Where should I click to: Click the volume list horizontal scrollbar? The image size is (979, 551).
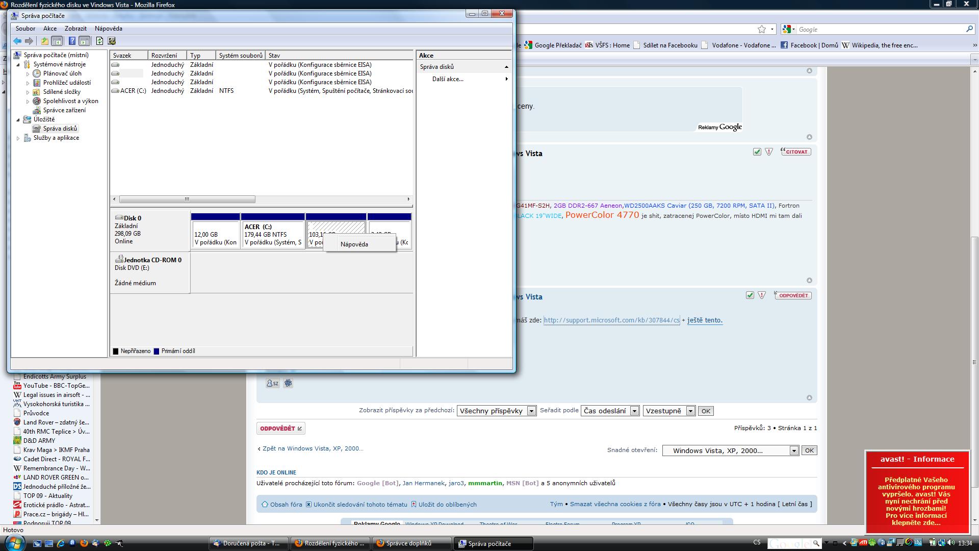coord(187,199)
